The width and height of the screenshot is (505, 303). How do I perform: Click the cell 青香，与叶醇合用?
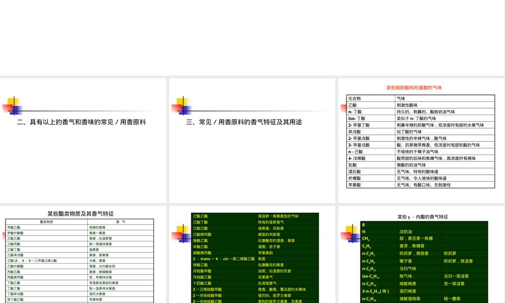(121, 266)
